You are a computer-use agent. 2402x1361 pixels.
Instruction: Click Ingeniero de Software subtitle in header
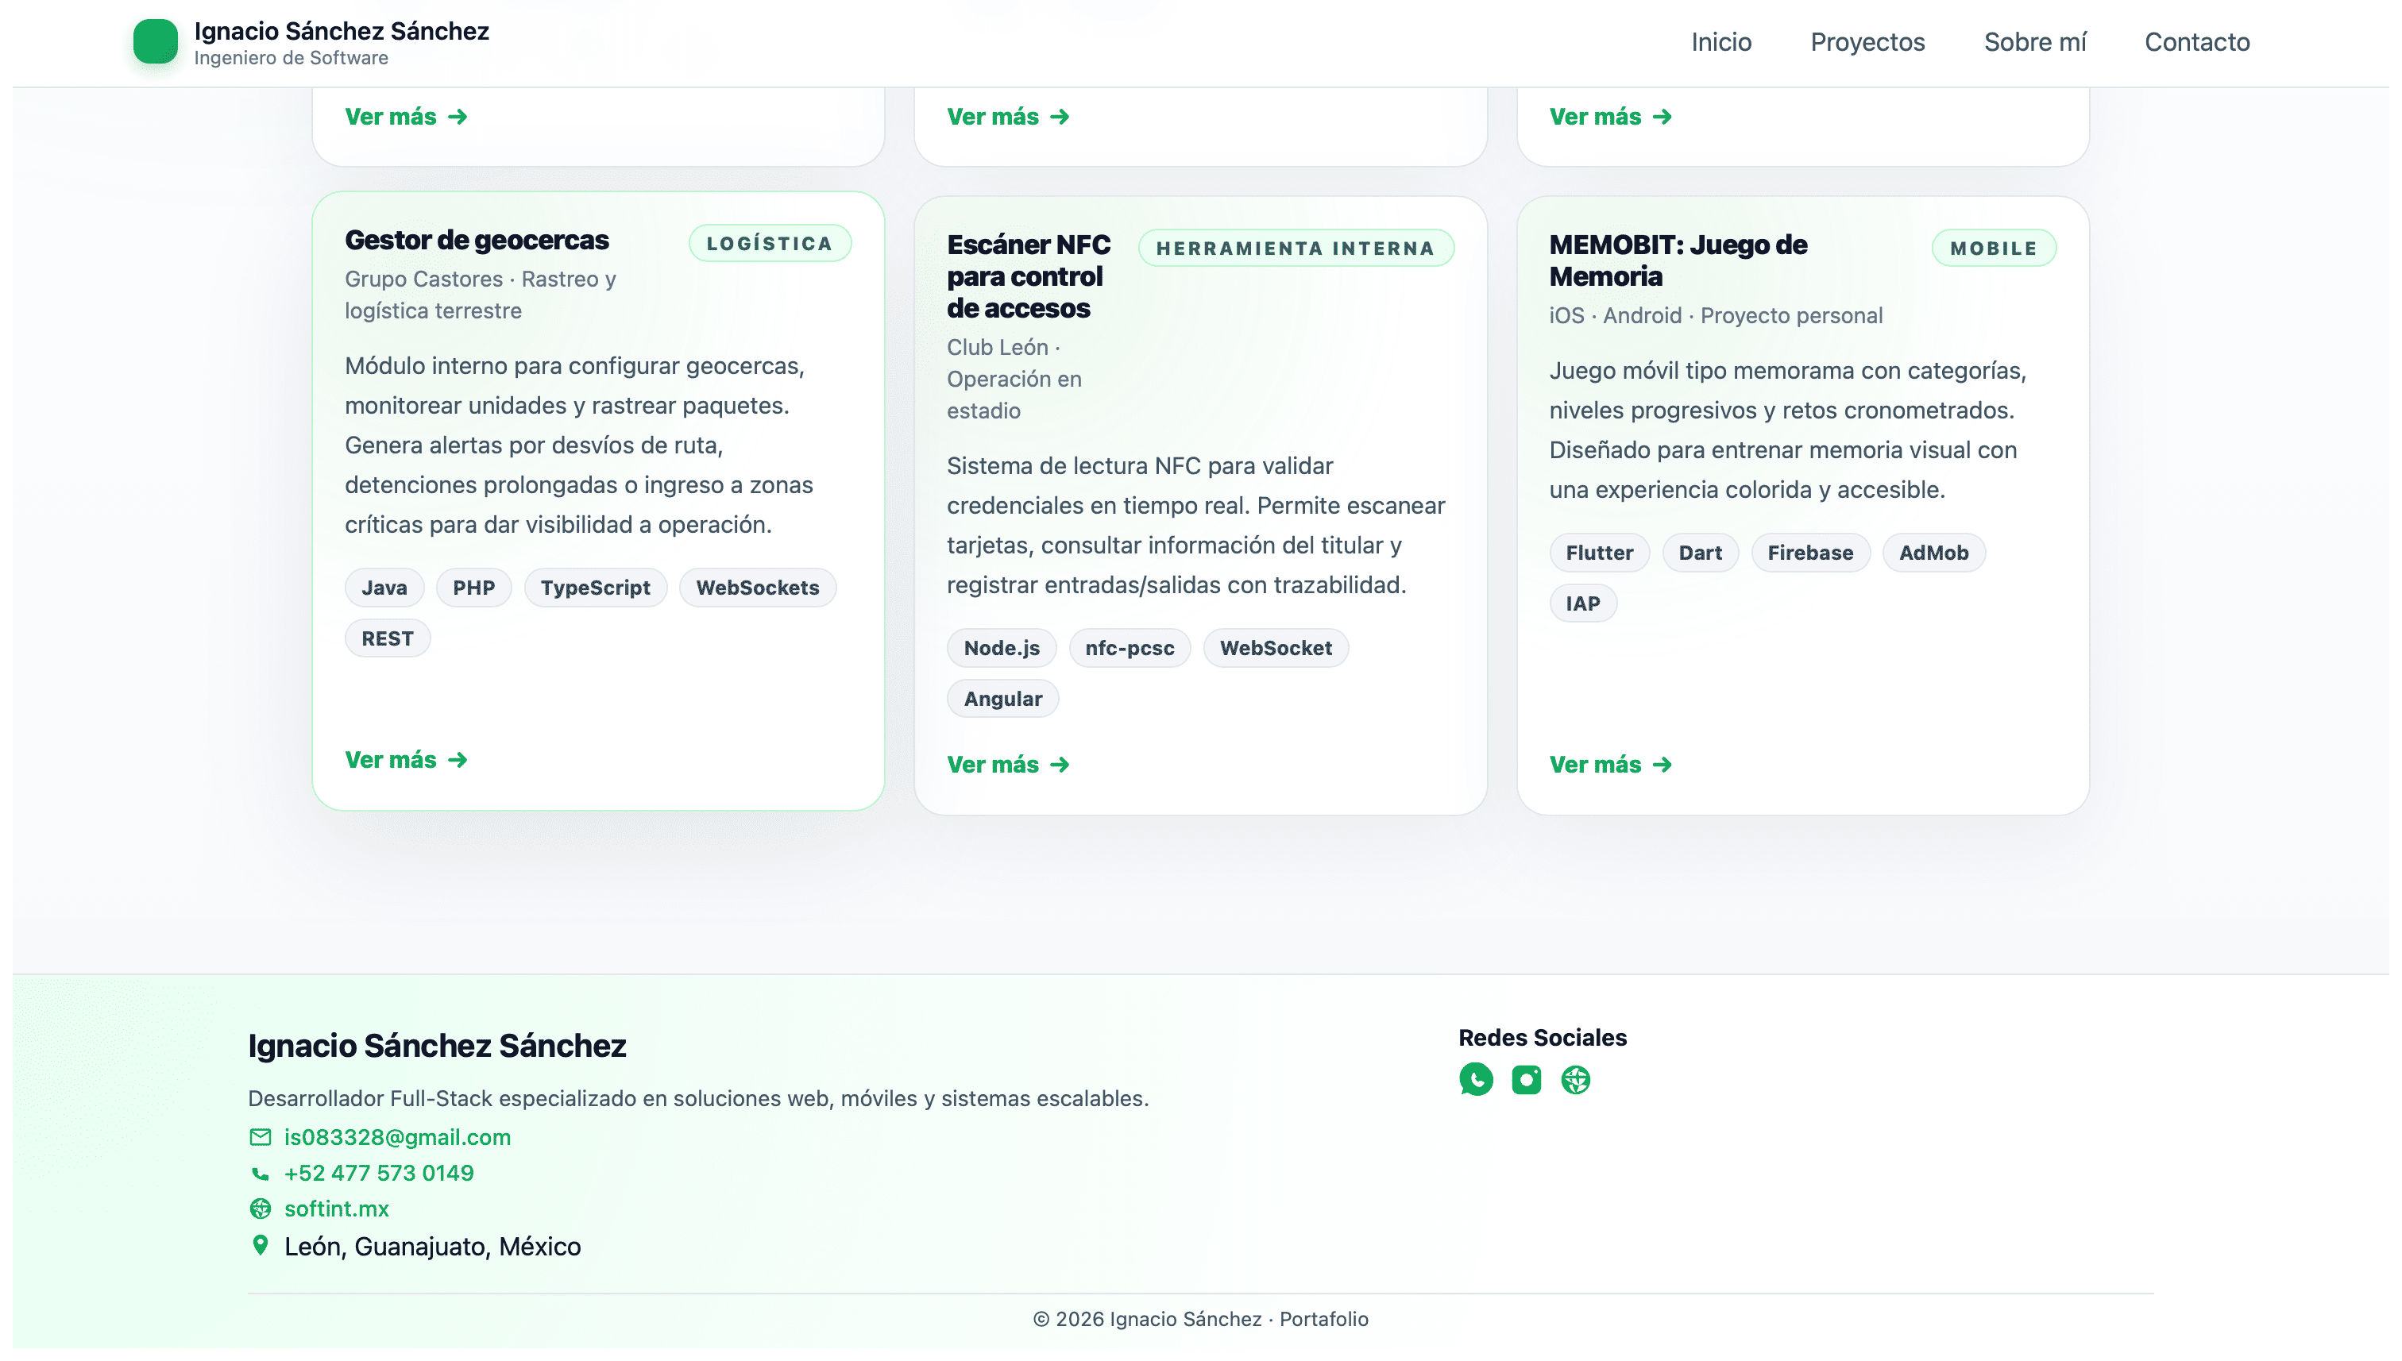click(291, 58)
